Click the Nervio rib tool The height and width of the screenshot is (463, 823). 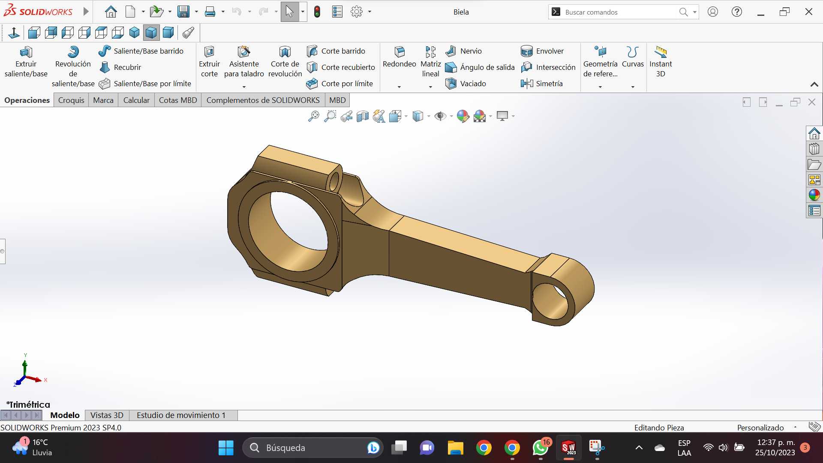(x=463, y=51)
